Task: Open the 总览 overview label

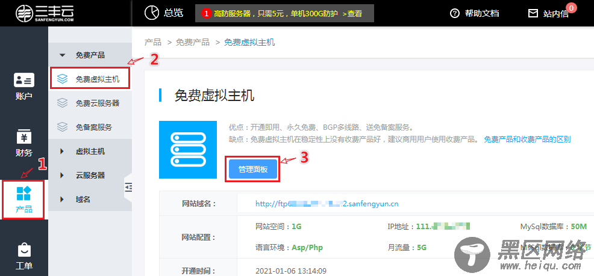Action: click(174, 13)
